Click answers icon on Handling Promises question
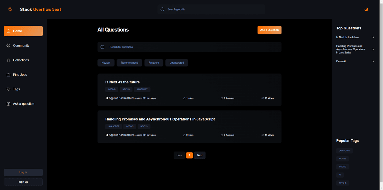Image resolution: width=383 pixels, height=190 pixels. pos(222,135)
